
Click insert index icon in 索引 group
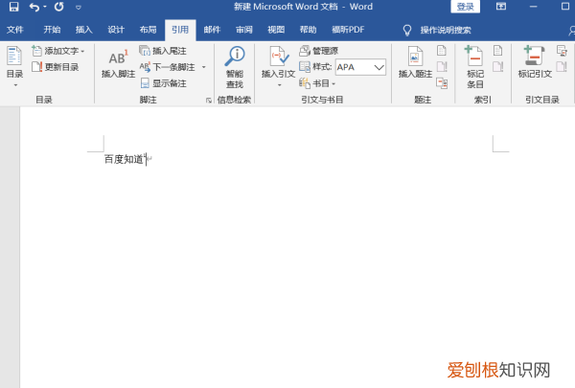click(497, 51)
